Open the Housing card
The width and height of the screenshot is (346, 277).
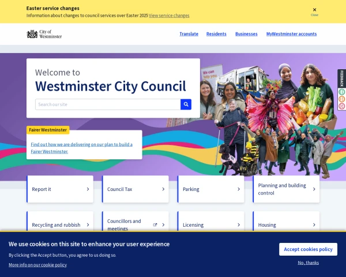(286, 222)
